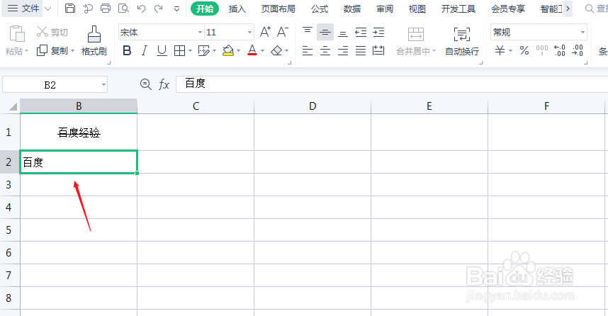Click the Save icon in quick access toolbar
The image size is (608, 316).
(x=69, y=8)
